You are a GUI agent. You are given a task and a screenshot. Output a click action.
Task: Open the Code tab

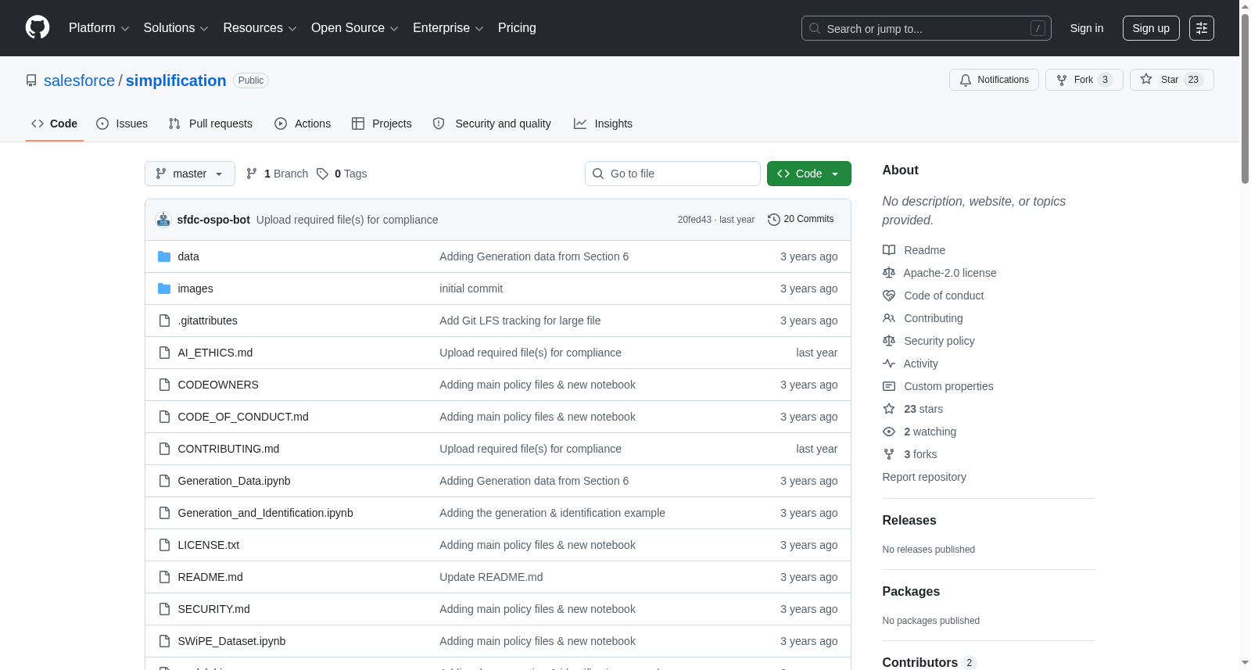tap(55, 124)
